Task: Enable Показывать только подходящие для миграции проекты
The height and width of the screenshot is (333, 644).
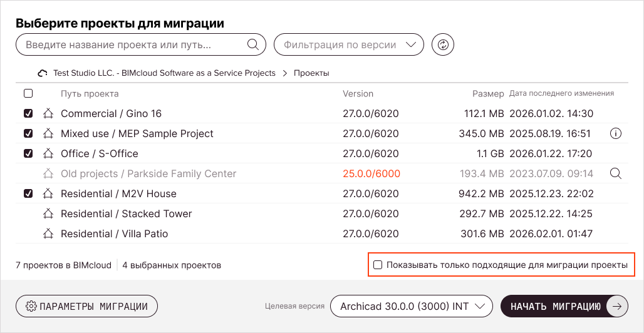Action: click(x=378, y=265)
